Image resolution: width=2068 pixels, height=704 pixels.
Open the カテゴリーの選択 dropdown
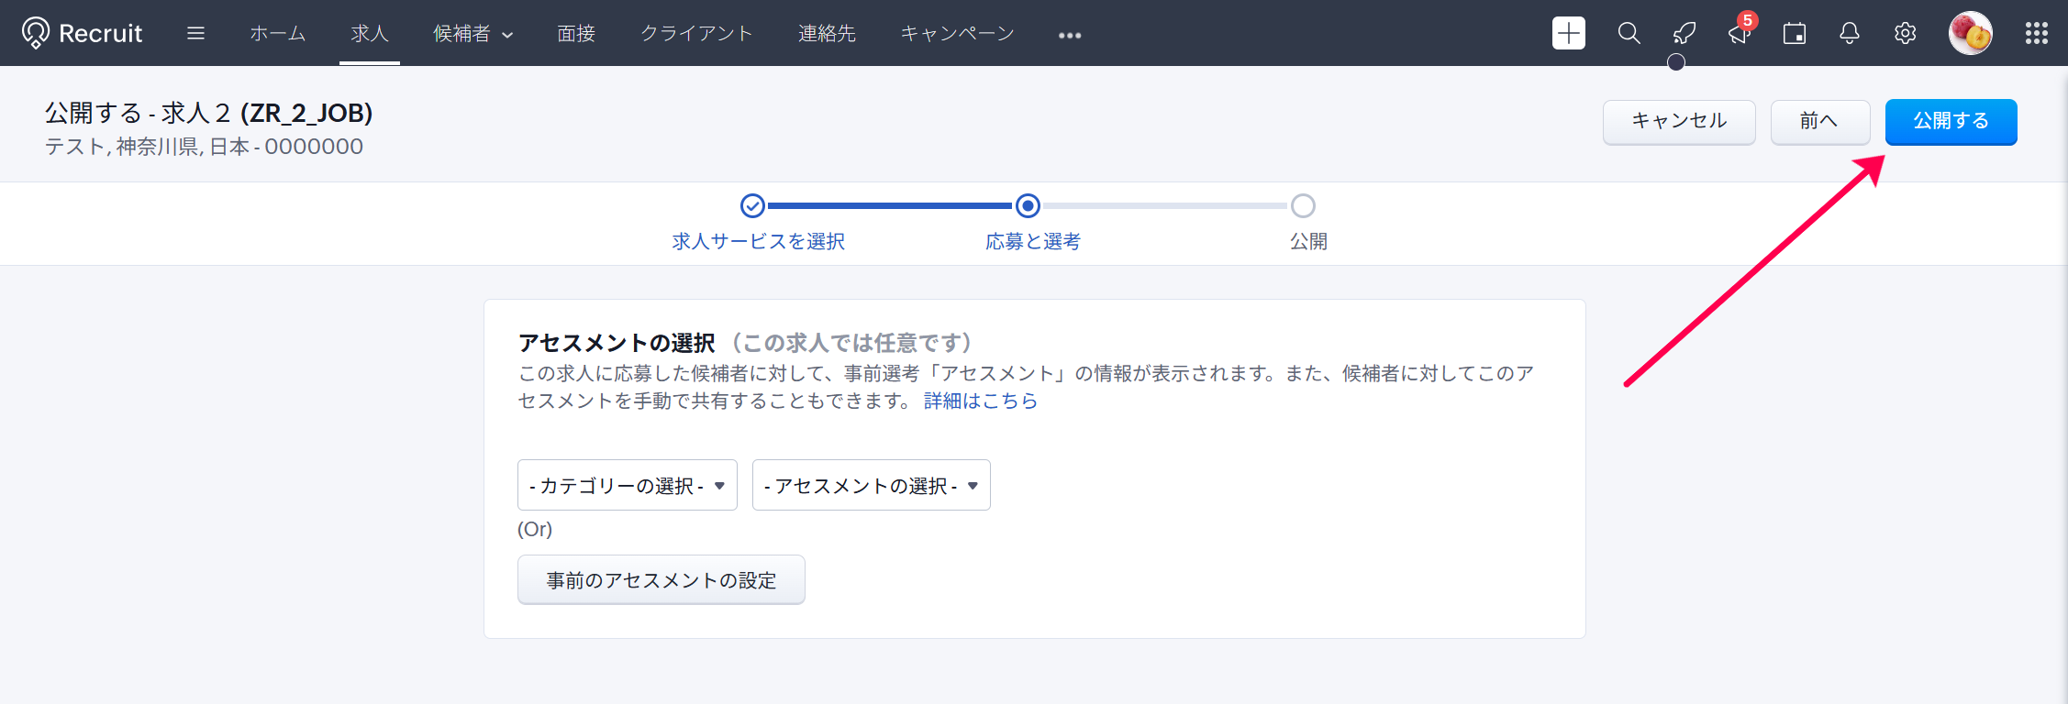pyautogui.click(x=627, y=485)
